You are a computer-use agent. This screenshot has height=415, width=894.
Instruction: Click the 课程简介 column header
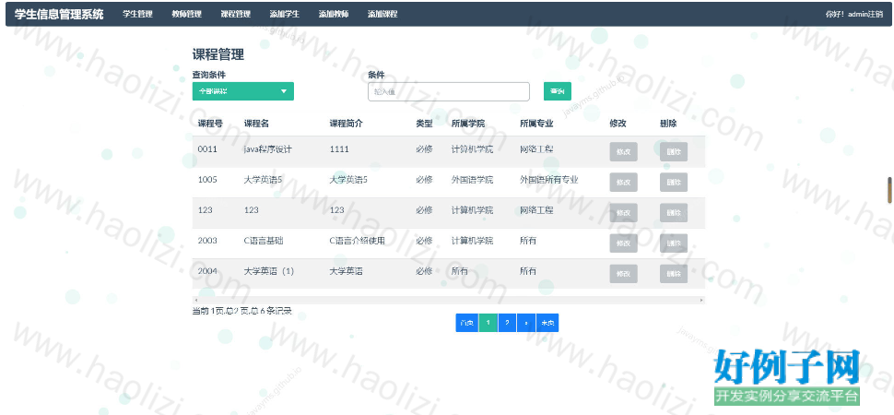tap(347, 124)
